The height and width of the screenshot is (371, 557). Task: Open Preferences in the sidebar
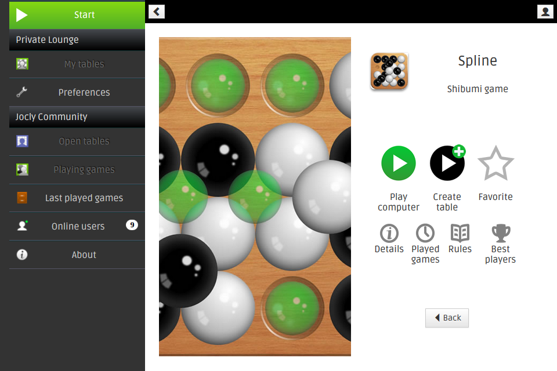(x=77, y=92)
